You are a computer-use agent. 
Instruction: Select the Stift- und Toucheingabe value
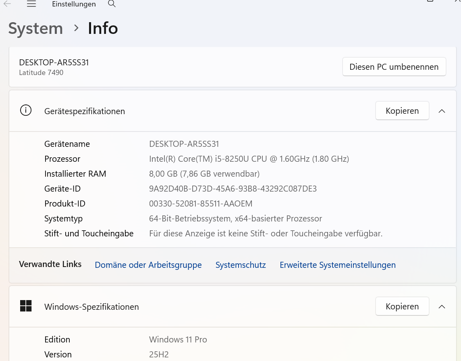pos(266,233)
